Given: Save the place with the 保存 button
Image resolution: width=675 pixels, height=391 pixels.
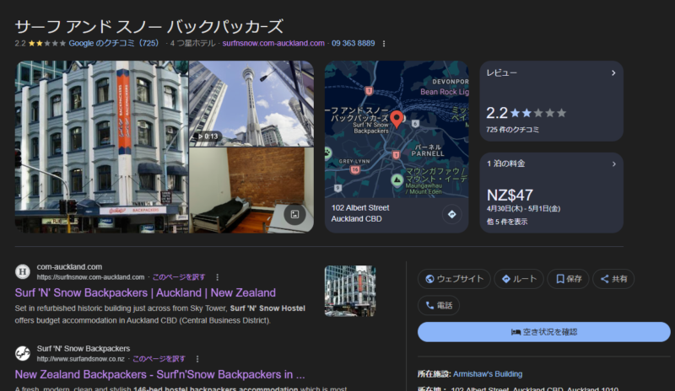Looking at the screenshot, I should [568, 279].
